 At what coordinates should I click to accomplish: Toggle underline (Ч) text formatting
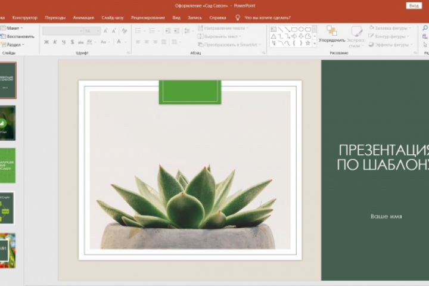click(x=63, y=42)
